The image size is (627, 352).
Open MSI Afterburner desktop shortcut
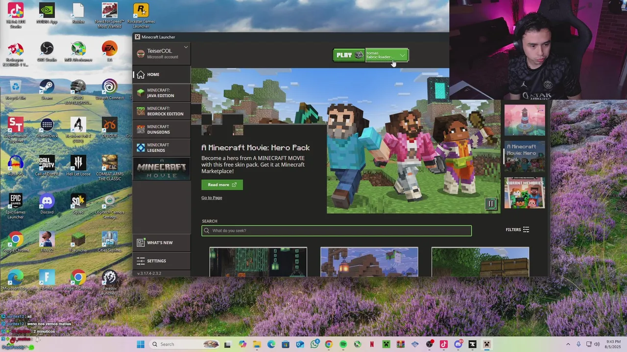click(78, 52)
